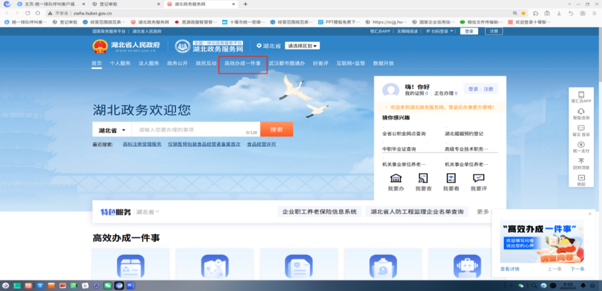Click 企业职工养老保险信息系统 button
Viewport: 602px width, 291px height.
(x=319, y=211)
